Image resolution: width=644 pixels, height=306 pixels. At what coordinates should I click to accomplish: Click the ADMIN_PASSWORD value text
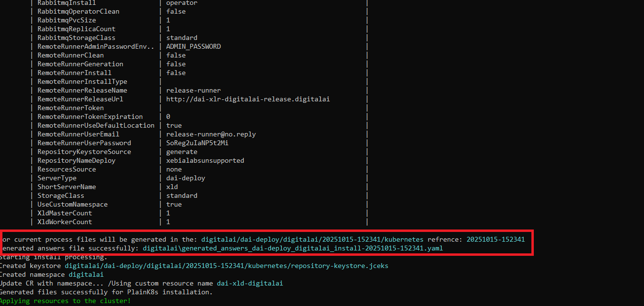(x=194, y=46)
